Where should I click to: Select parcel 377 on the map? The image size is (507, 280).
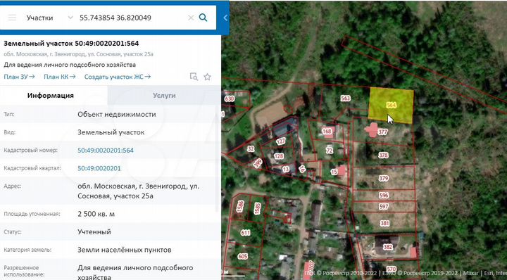click(383, 132)
